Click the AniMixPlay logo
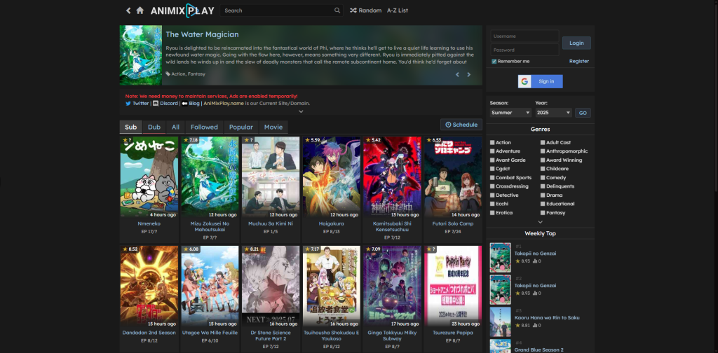The width and height of the screenshot is (718, 353). [182, 11]
